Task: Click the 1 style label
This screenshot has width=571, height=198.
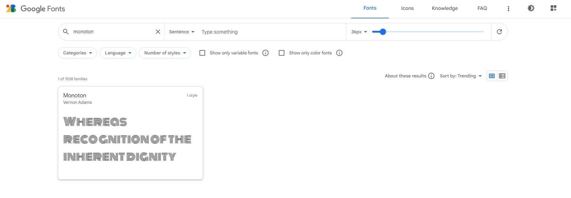Action: pos(192,95)
